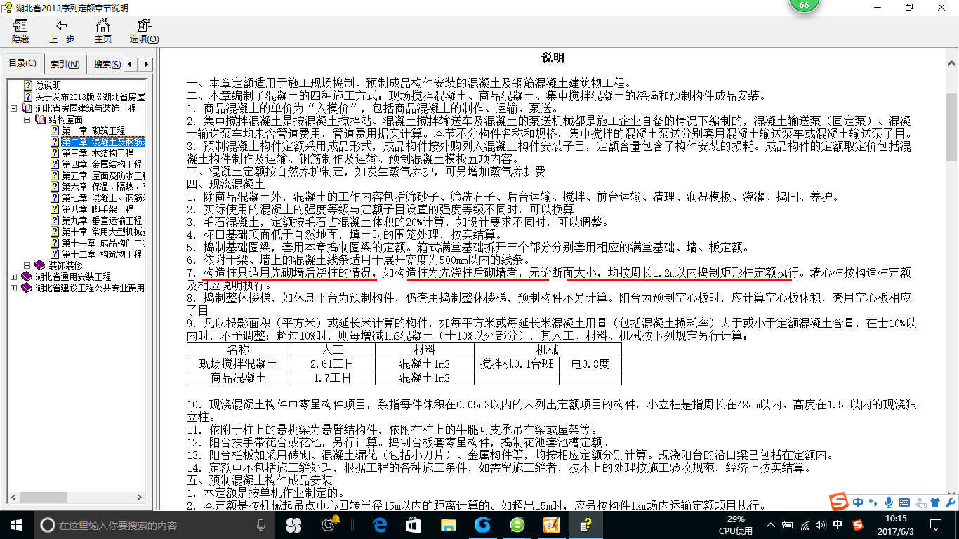The height and width of the screenshot is (539, 959).
Task: Select 第七章 混凝土、钢筋 in the tree
Action: click(103, 198)
